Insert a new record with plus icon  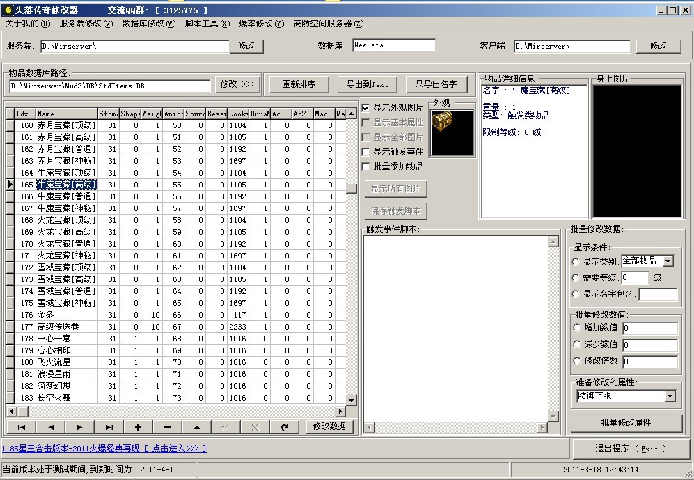tap(137, 427)
